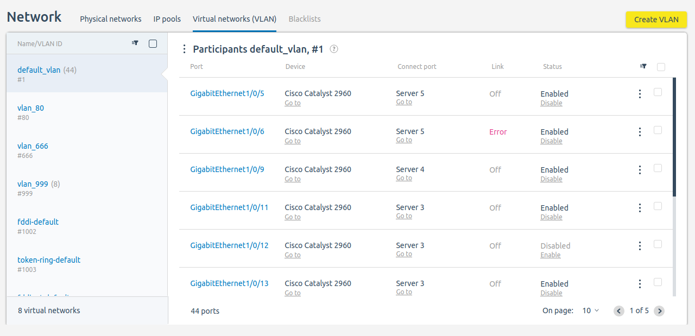Click the Name/VLAN ID column header
The width and height of the screenshot is (695, 336).
click(40, 44)
